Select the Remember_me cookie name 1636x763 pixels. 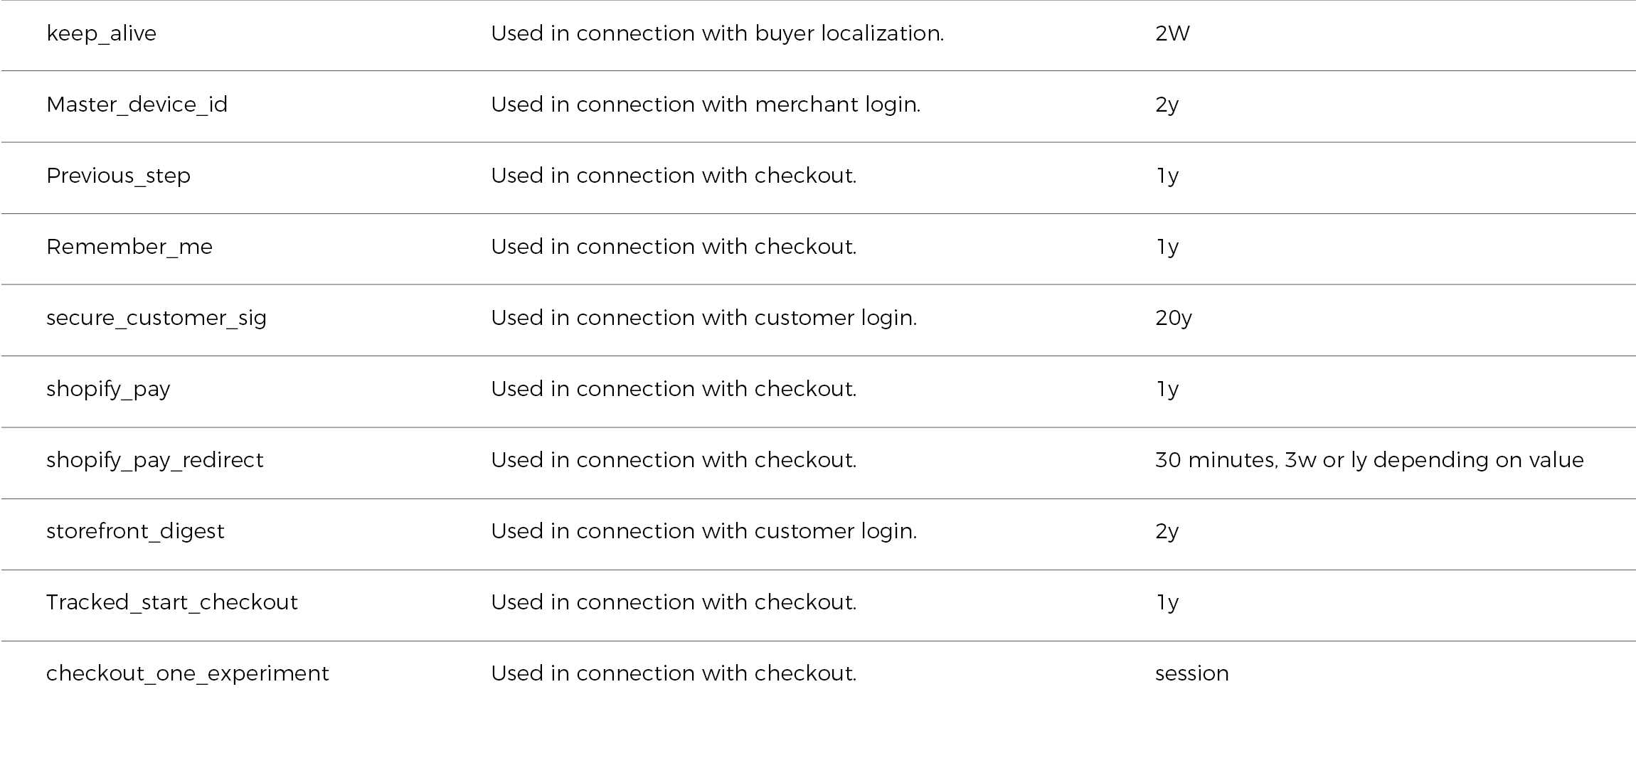(129, 247)
